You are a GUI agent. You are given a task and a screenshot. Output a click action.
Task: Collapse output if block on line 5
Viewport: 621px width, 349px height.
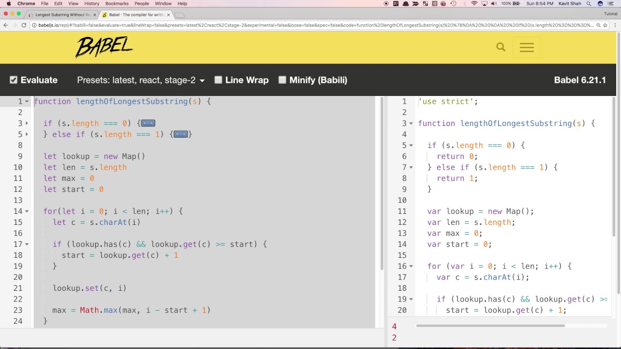pos(411,145)
